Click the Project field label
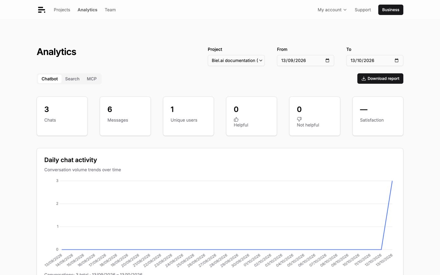 coord(215,49)
